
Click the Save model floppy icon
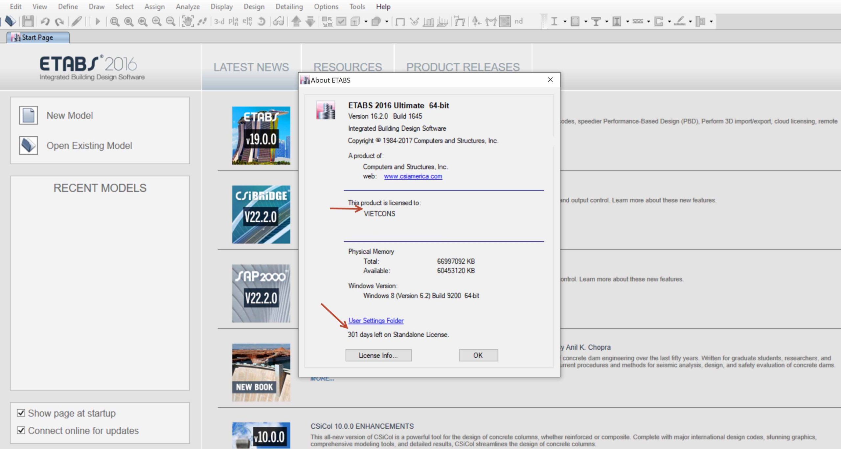tap(28, 22)
